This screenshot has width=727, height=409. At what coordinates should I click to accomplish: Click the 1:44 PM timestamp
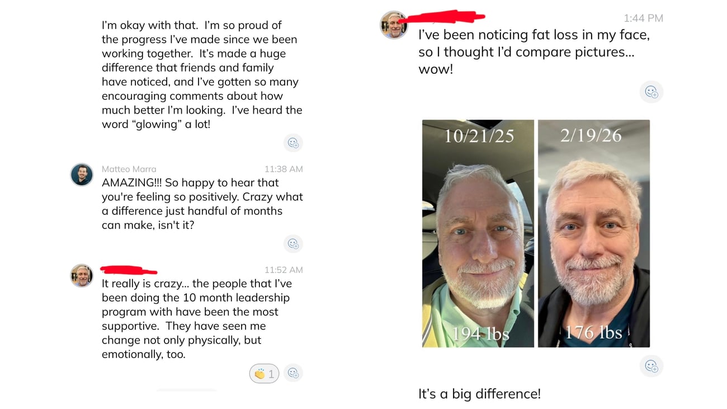pos(643,18)
